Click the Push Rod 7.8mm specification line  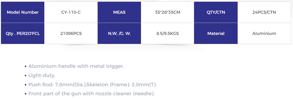coord(92,85)
